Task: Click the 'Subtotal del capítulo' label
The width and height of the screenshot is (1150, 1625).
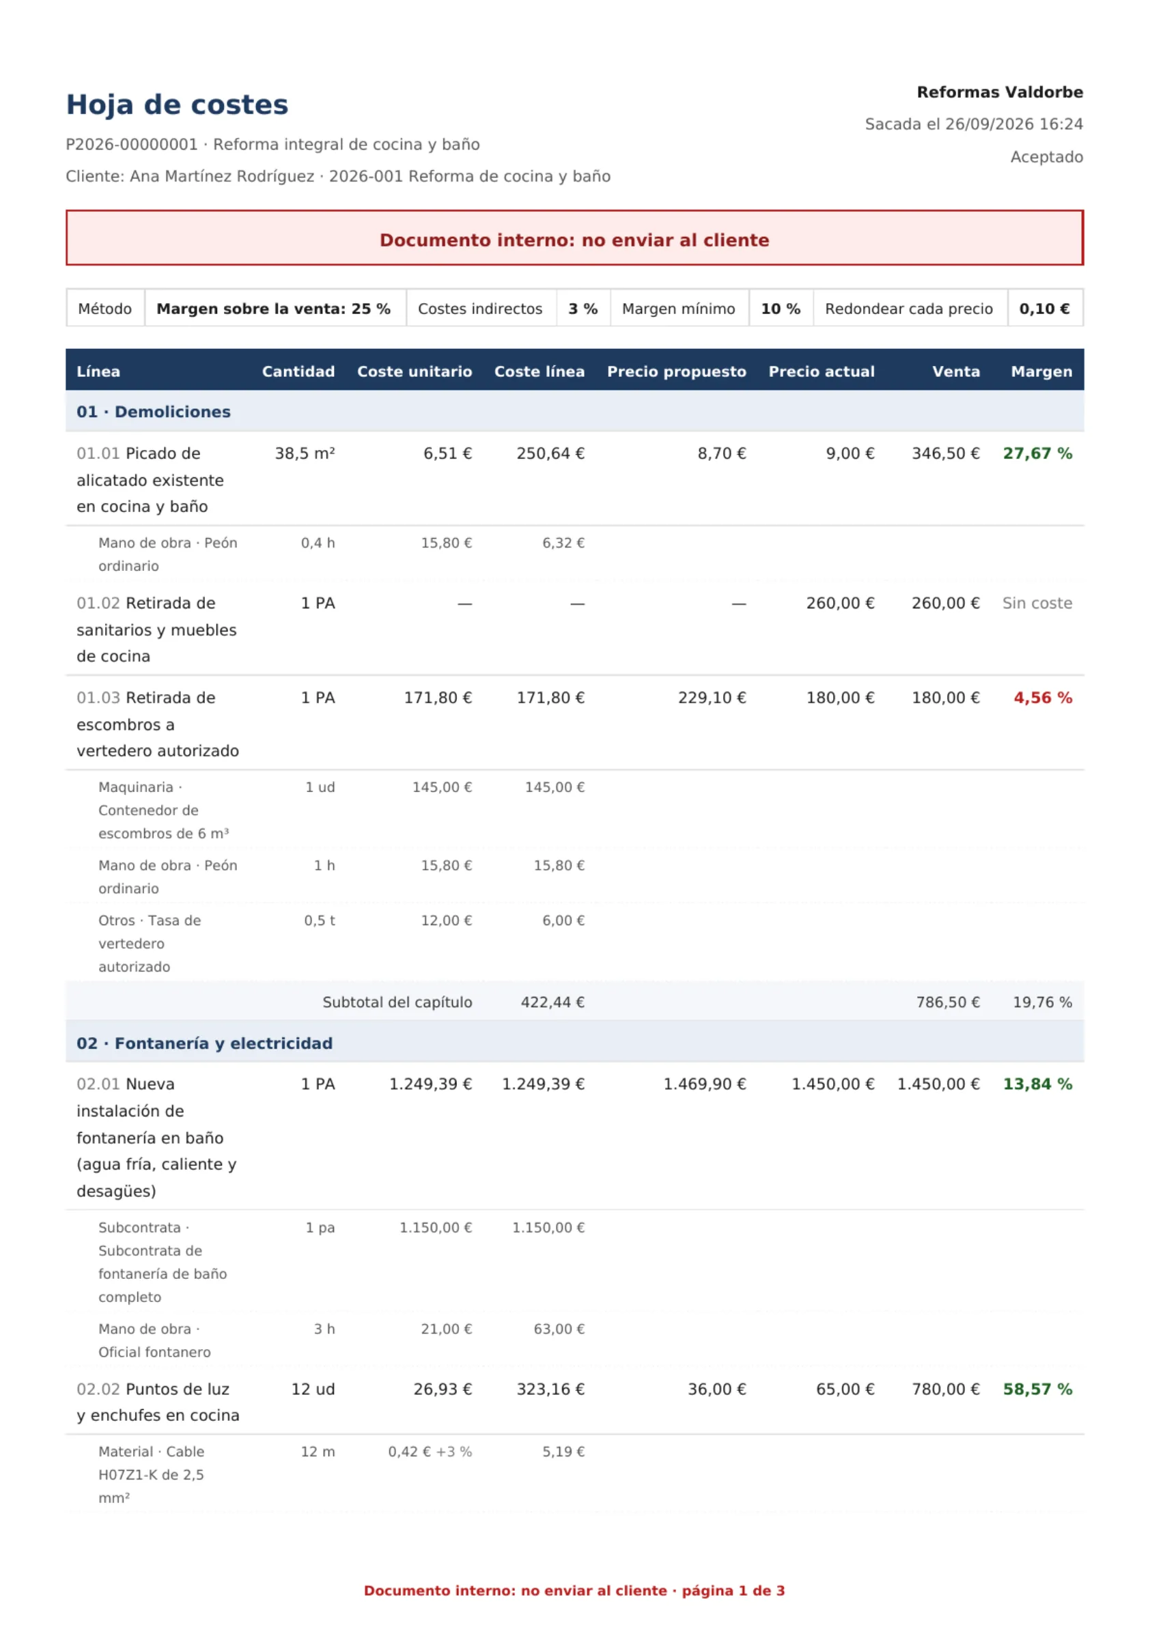Action: click(x=397, y=1002)
